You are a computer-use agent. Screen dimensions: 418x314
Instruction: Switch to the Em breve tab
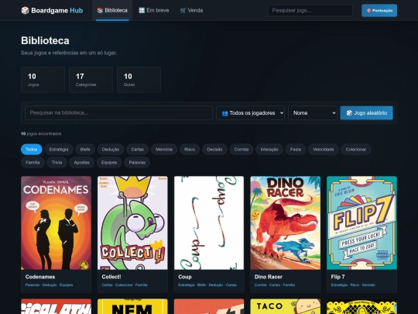coord(154,10)
